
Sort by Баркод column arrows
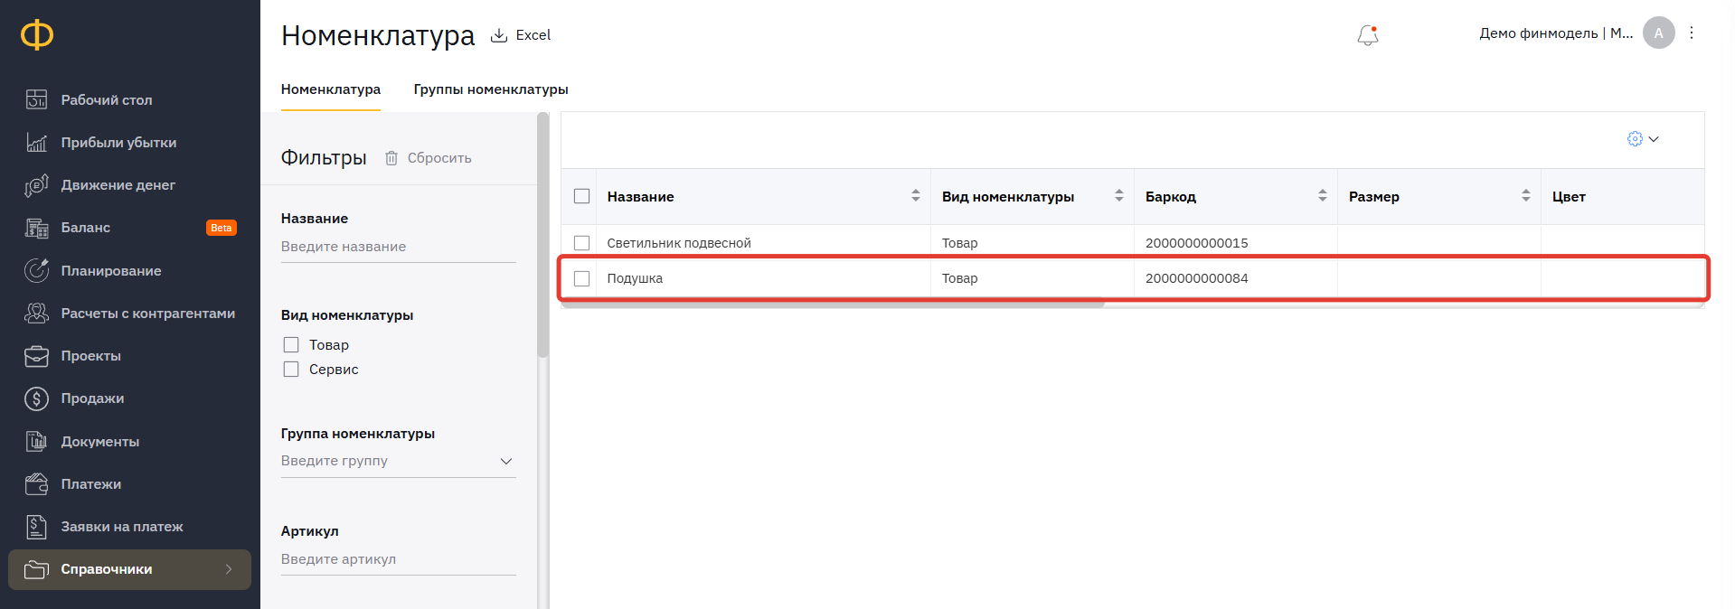pyautogui.click(x=1323, y=196)
